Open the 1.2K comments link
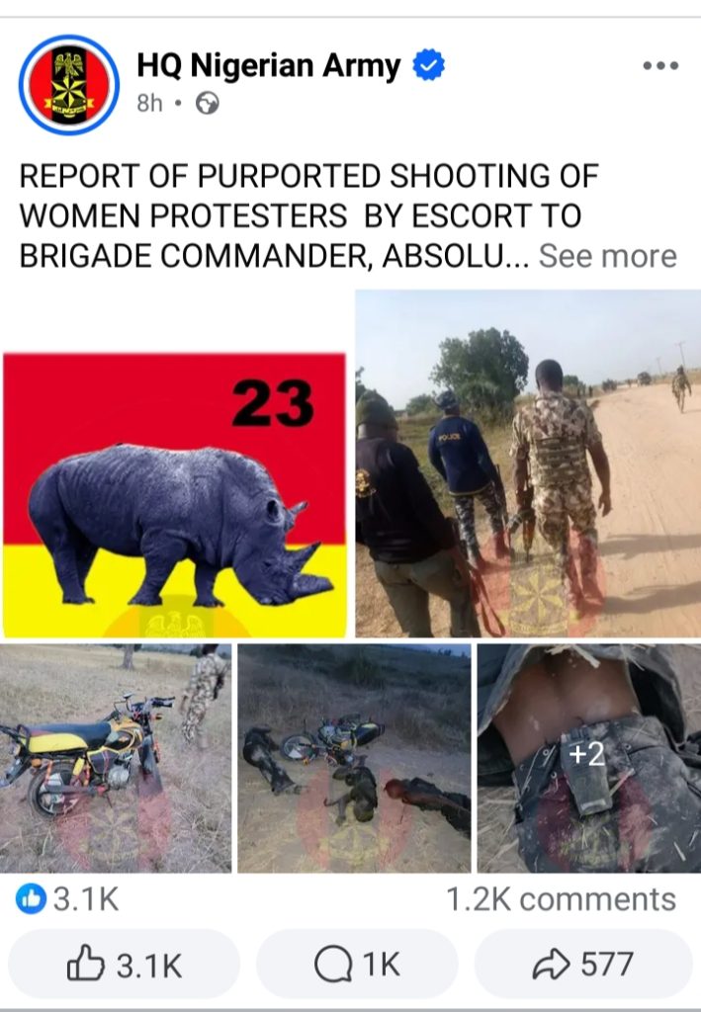 561,899
